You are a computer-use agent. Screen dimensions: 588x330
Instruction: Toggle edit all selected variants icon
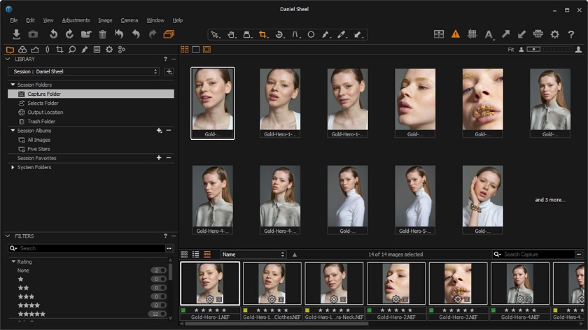(x=169, y=34)
